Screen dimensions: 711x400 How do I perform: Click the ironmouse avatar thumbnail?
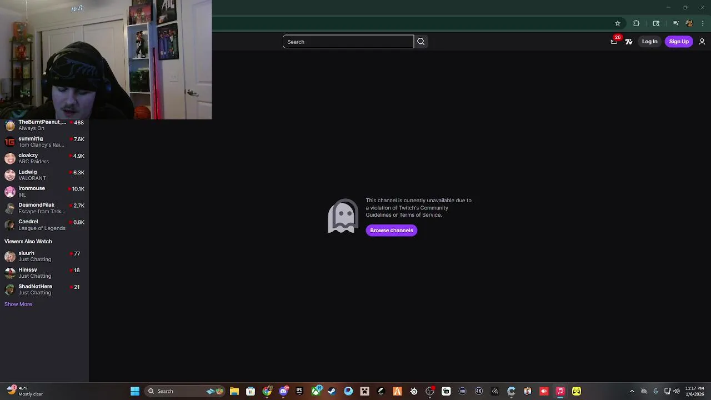[x=10, y=192]
